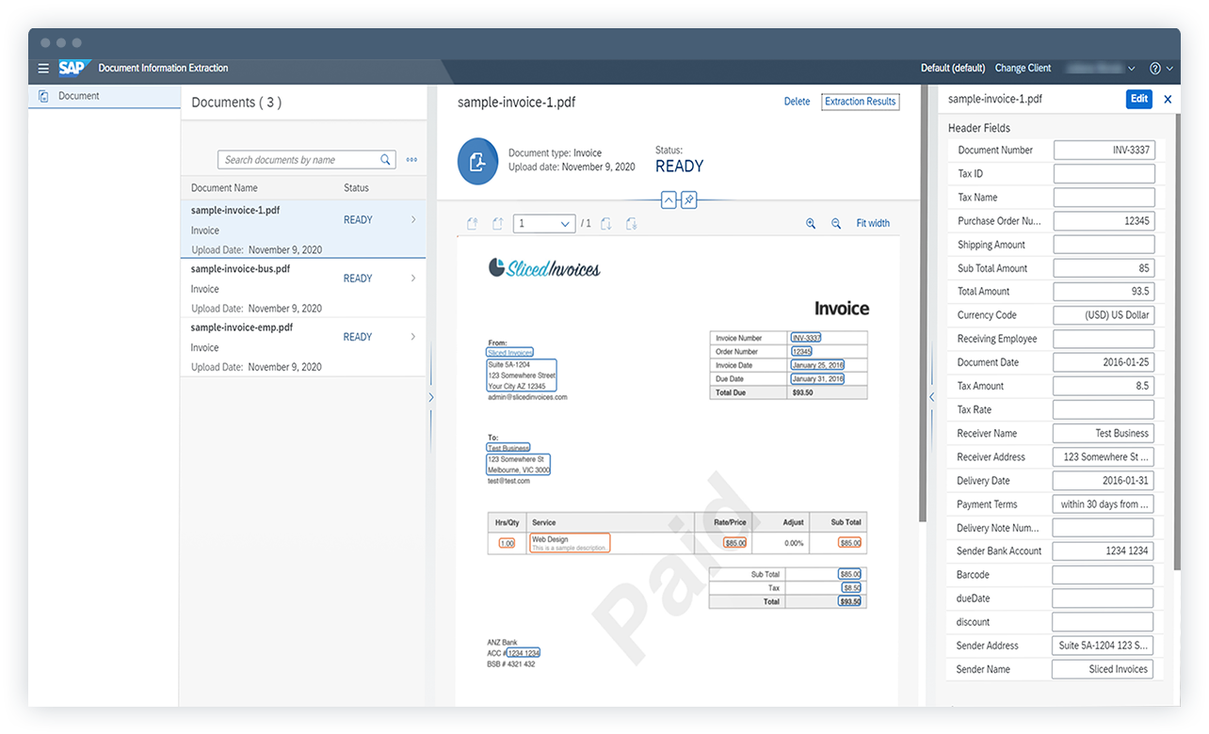
Task: Open the hamburger navigation menu
Action: coord(43,68)
